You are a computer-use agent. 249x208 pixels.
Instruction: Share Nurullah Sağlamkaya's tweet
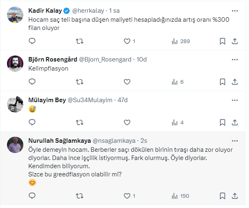pos(235,196)
